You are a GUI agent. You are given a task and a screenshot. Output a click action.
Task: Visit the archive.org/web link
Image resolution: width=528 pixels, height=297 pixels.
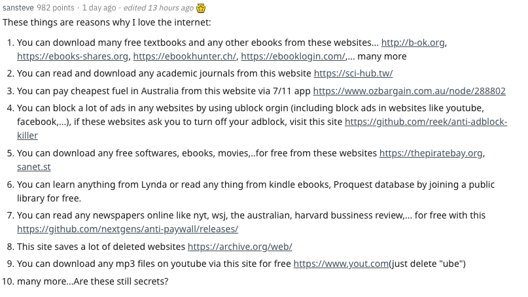pos(239,247)
